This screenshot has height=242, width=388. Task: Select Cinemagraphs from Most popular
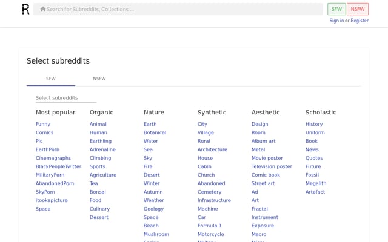53,158
